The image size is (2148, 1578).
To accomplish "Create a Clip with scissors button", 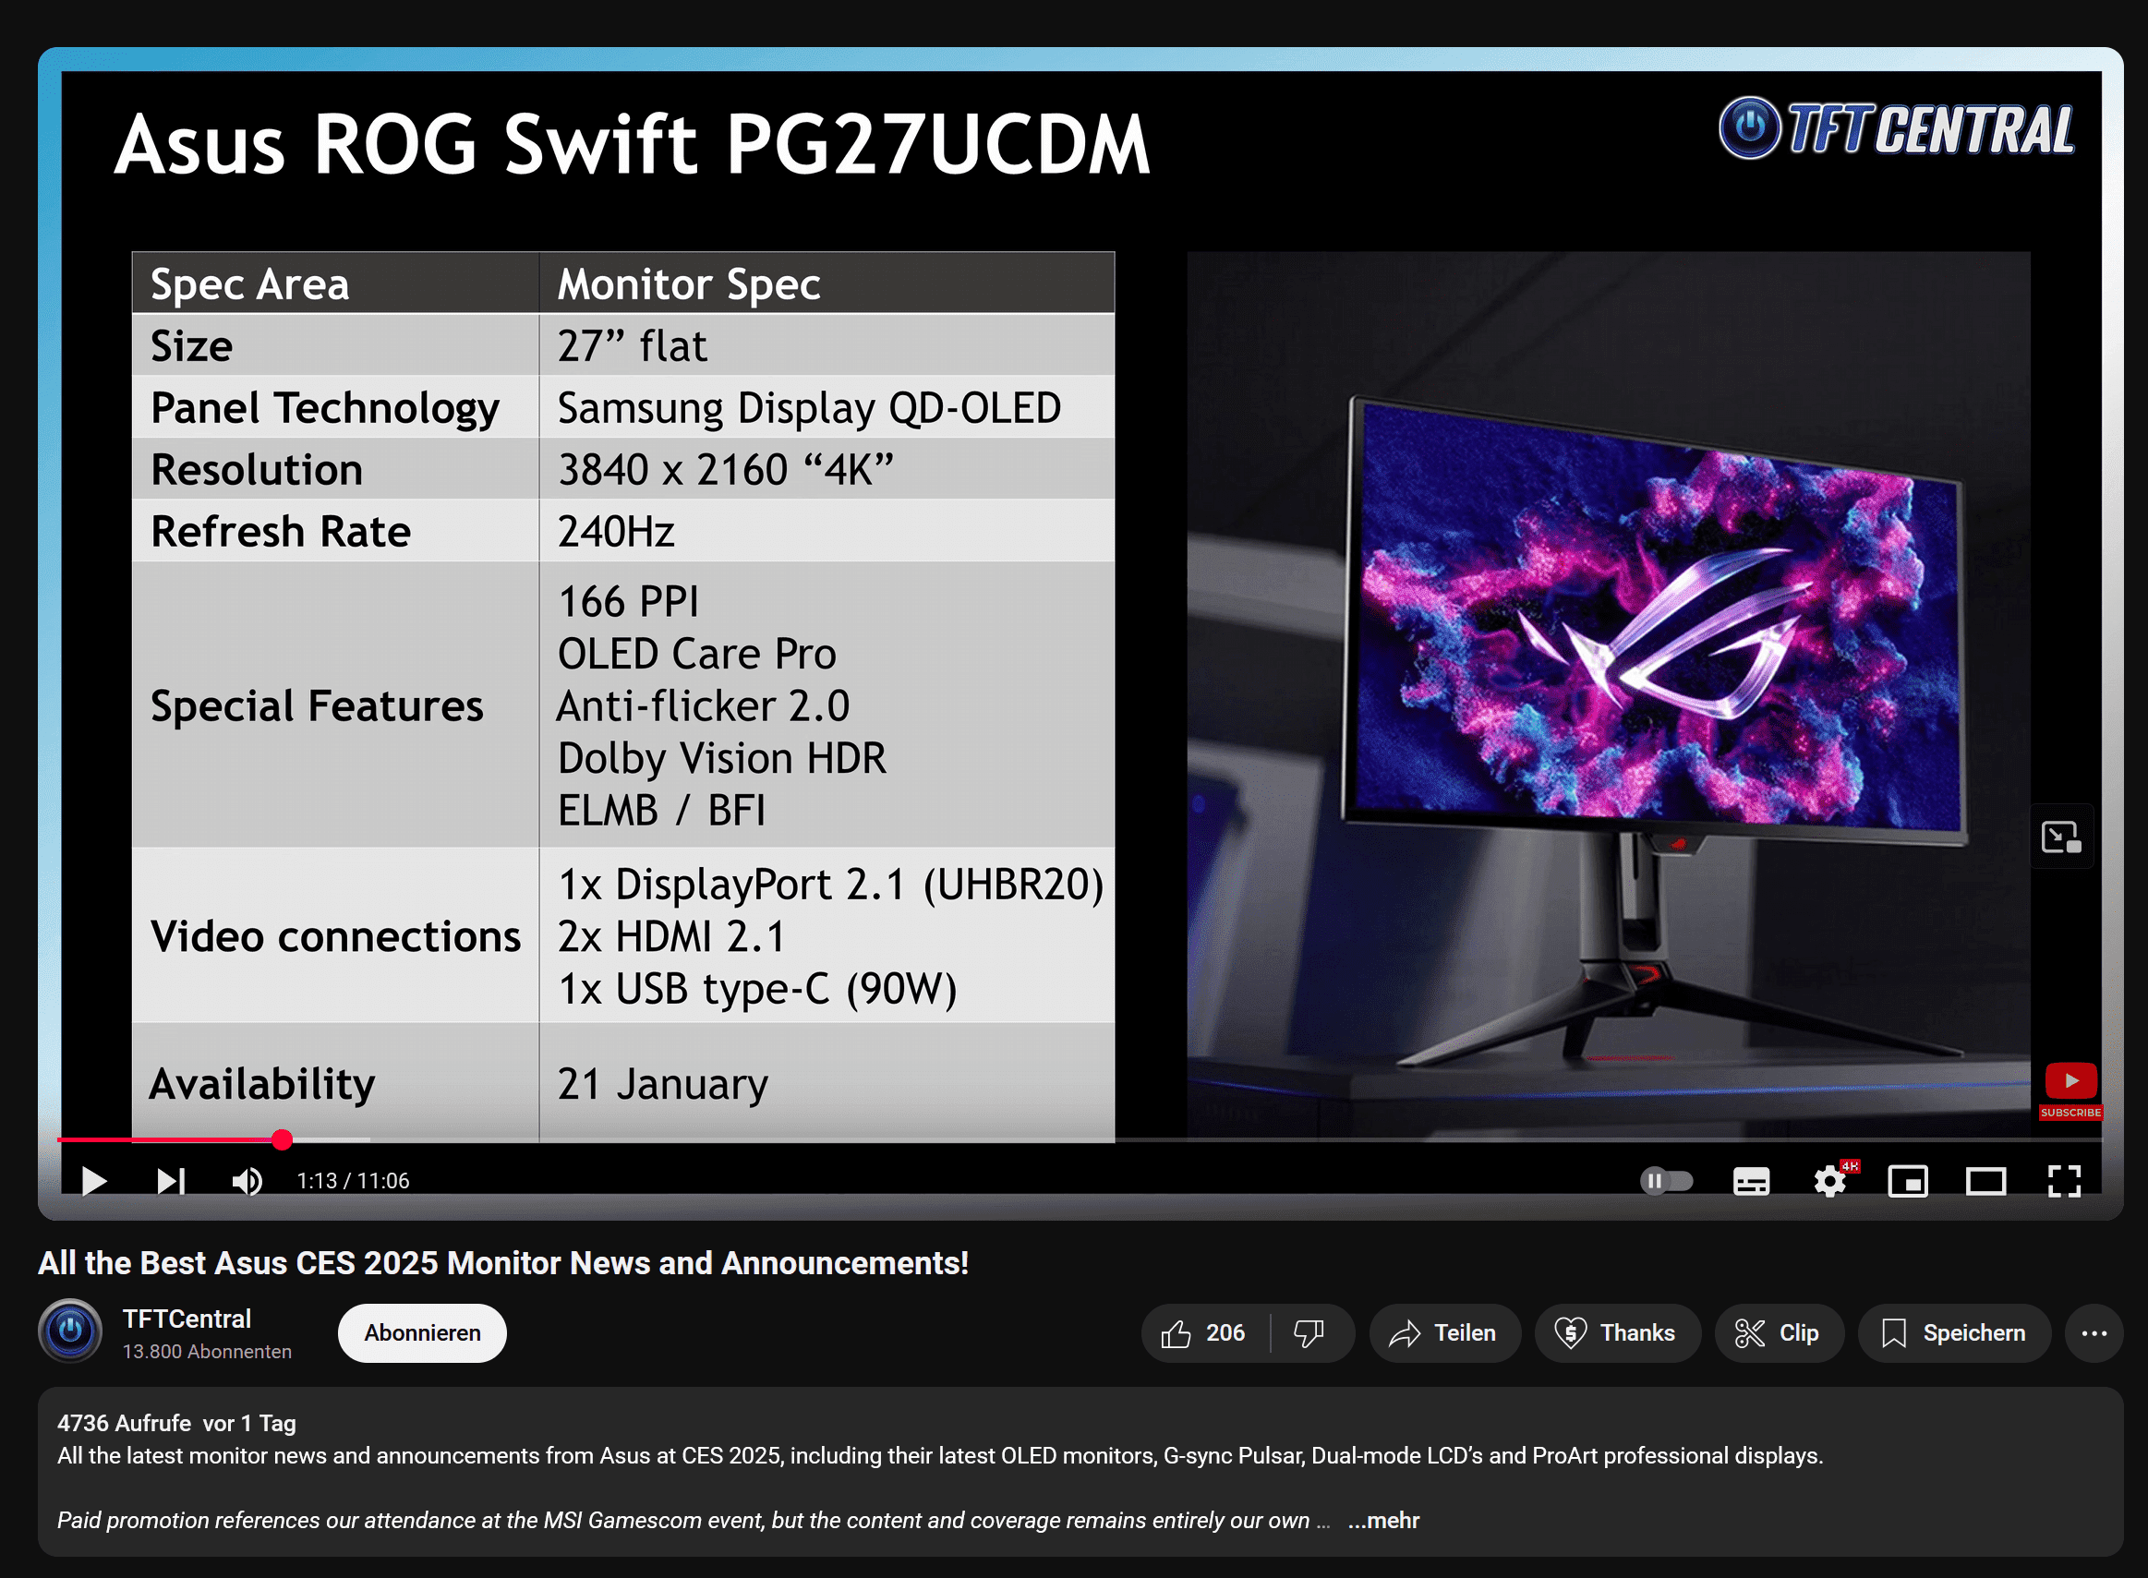I will coord(1778,1332).
